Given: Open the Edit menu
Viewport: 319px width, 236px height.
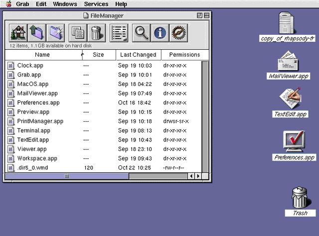Looking at the screenshot, I should click(x=41, y=4).
